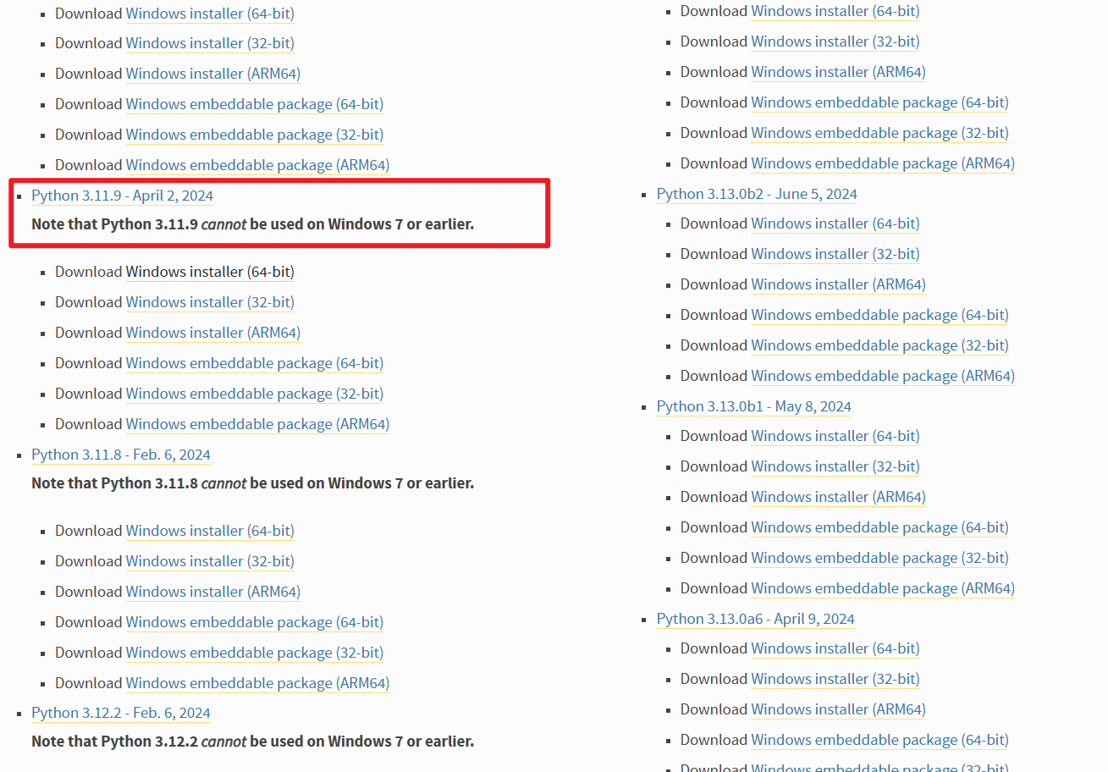Click the note that Python 3.11.9 cannot be used on Windows 7
Viewport: 1108px width, 772px height.
click(x=252, y=224)
